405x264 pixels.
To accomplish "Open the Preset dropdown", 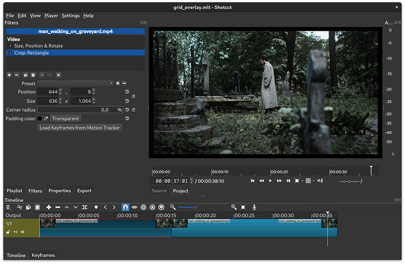I will [x=75, y=83].
